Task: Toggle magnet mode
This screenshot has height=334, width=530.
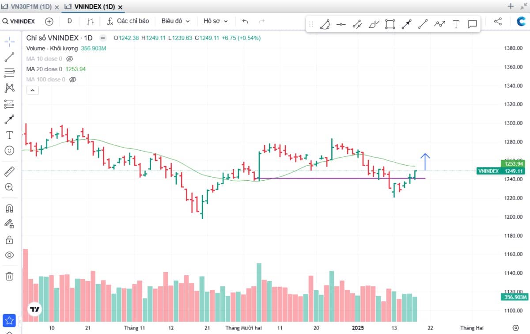Action: [x=9, y=208]
